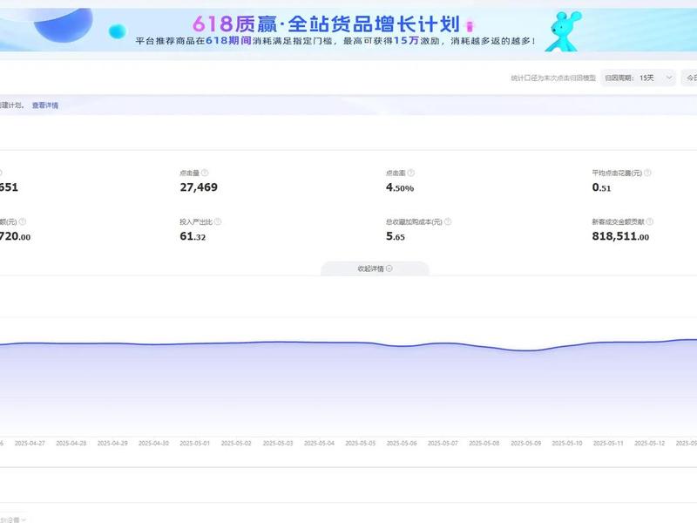Screen dimensions: 697x523
Task: Open help tooltip icon beside 投入产出比
Action: click(218, 221)
